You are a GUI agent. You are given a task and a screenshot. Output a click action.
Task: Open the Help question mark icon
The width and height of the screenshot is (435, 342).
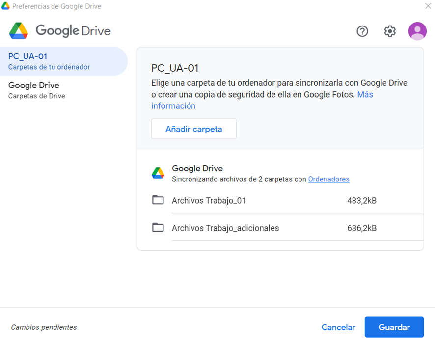point(362,31)
